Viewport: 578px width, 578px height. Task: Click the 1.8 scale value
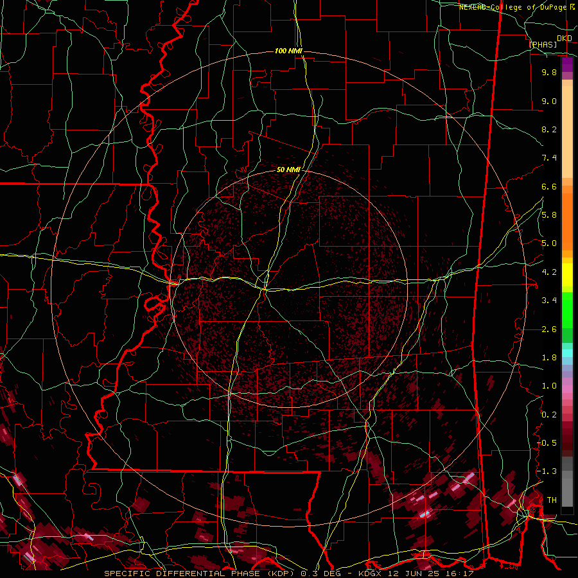click(x=549, y=358)
